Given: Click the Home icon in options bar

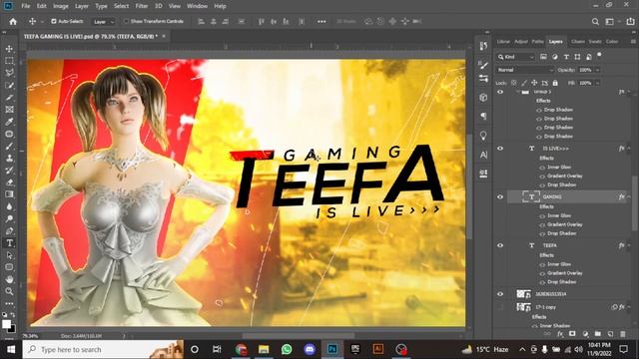Looking at the screenshot, I should click(x=13, y=22).
